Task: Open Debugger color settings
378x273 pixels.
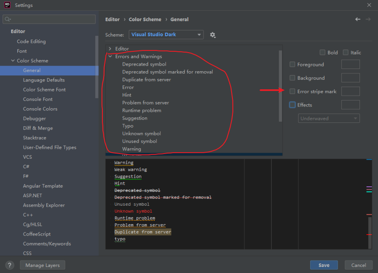Action: (35, 119)
